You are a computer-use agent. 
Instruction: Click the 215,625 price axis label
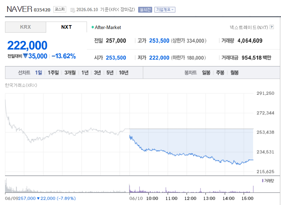265,172
